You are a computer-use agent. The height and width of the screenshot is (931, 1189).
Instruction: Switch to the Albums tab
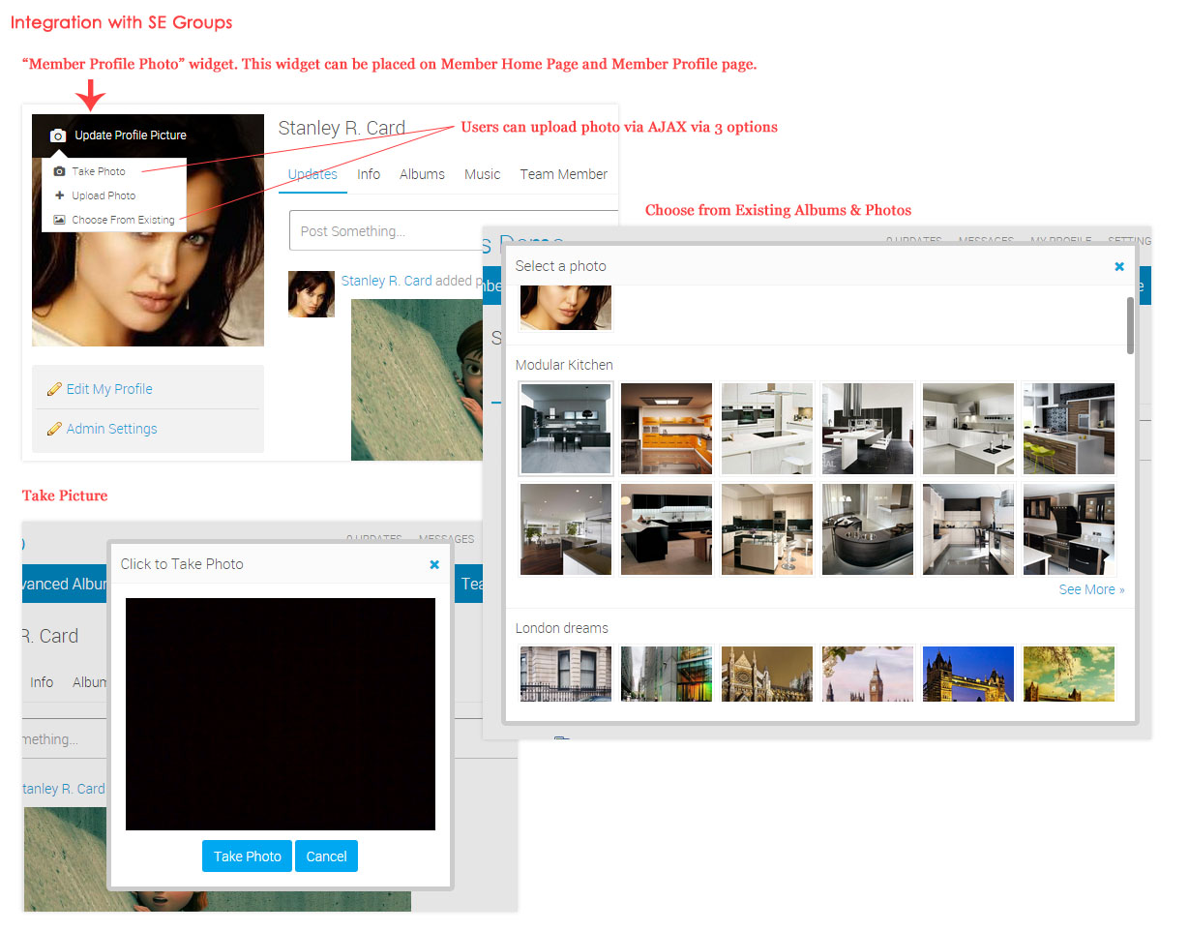[x=422, y=174]
